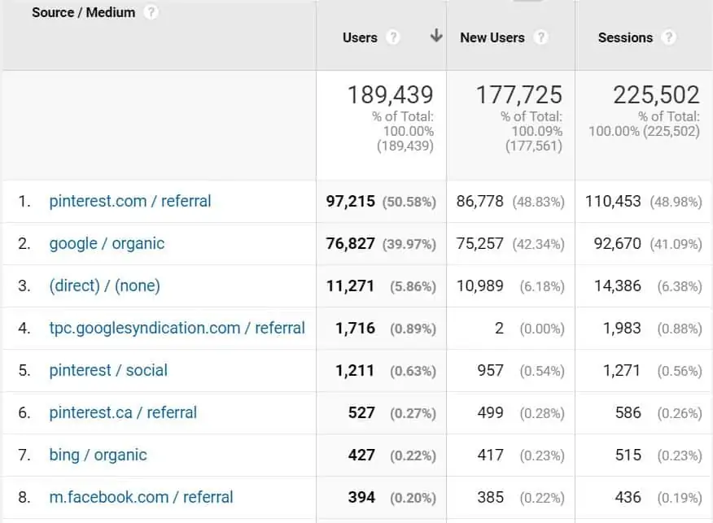Click the sort arrow in Users column
This screenshot has width=713, height=523.
(x=436, y=36)
